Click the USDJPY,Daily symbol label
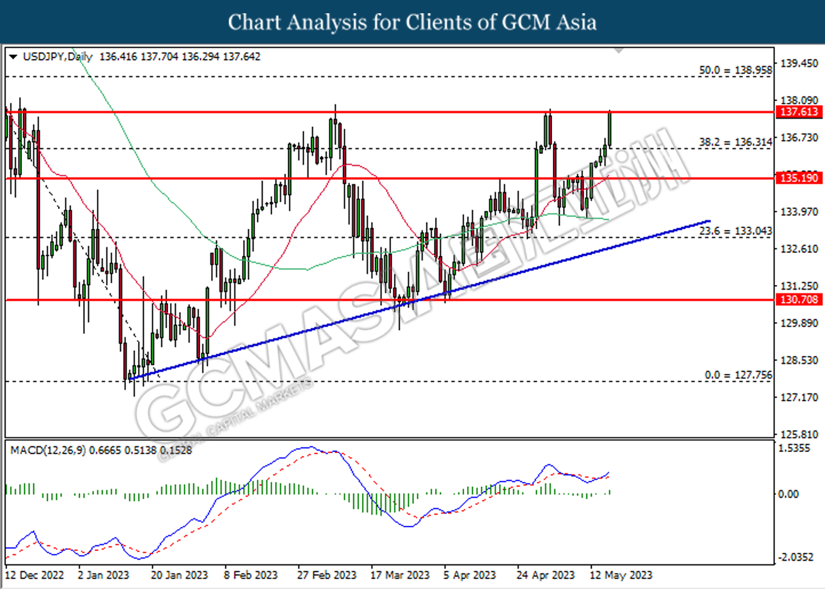The height and width of the screenshot is (589, 825). pyautogui.click(x=58, y=57)
